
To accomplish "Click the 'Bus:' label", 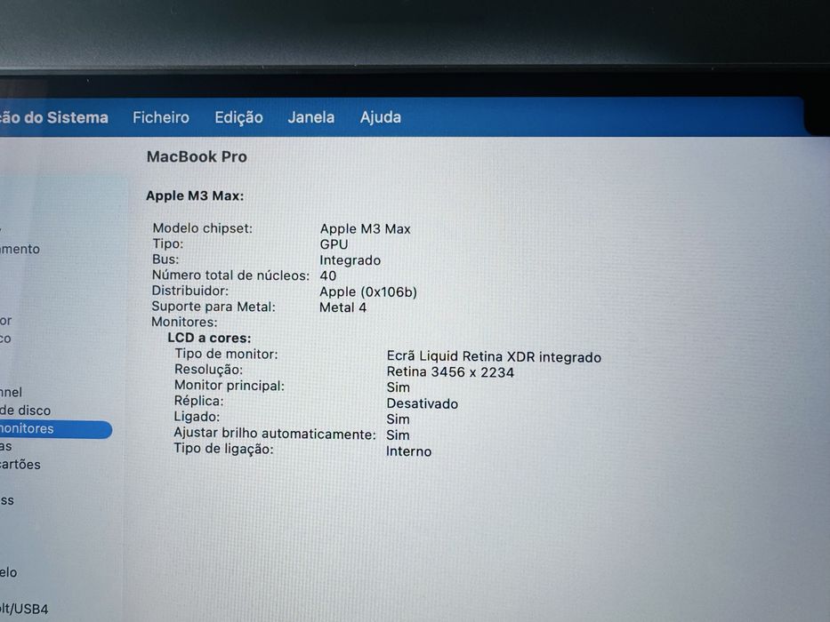I will (x=165, y=259).
